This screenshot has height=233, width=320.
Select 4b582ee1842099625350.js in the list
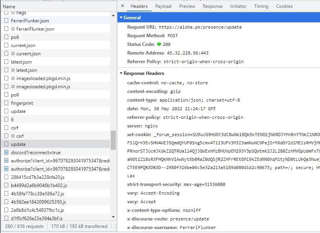coord(55,202)
